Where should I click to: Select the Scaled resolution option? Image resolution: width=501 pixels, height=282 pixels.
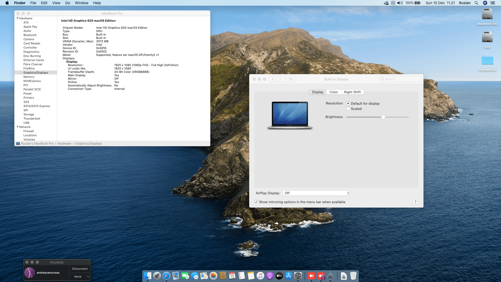point(348,109)
